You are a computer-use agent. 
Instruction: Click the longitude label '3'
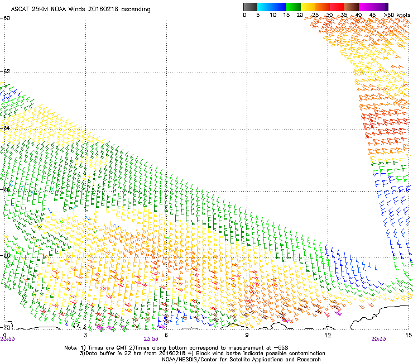coord(85,335)
